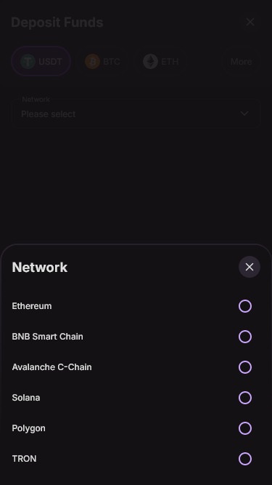Pick the Solana network radio button
272x485 pixels.
(245, 398)
